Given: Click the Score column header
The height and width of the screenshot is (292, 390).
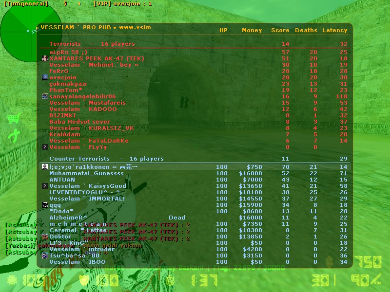Looking at the screenshot, I should coord(280,30).
